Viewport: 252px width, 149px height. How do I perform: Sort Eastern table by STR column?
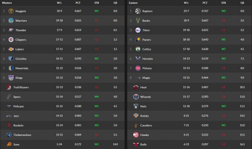coord(223,2)
